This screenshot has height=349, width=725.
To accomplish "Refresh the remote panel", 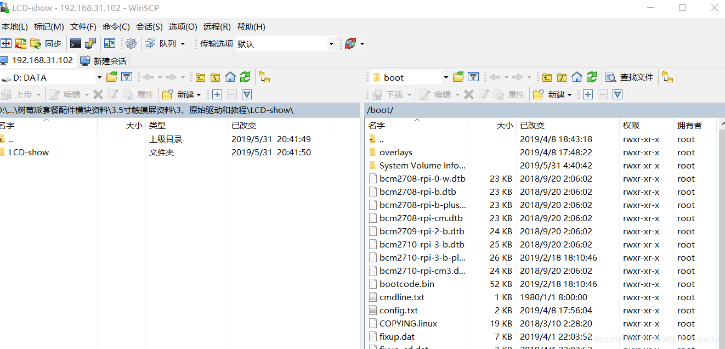I will pyautogui.click(x=592, y=77).
